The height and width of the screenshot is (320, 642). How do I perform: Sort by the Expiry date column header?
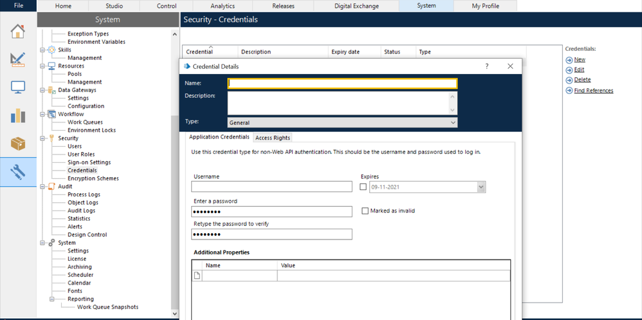(354, 52)
